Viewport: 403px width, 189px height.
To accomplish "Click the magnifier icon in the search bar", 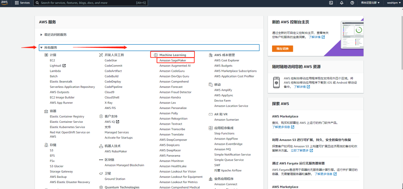I will click(x=38, y=3).
